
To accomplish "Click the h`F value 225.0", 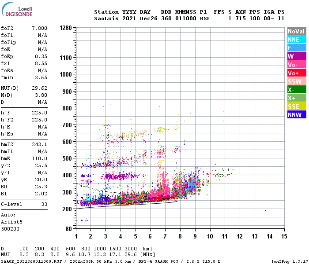I will pos(39,113).
